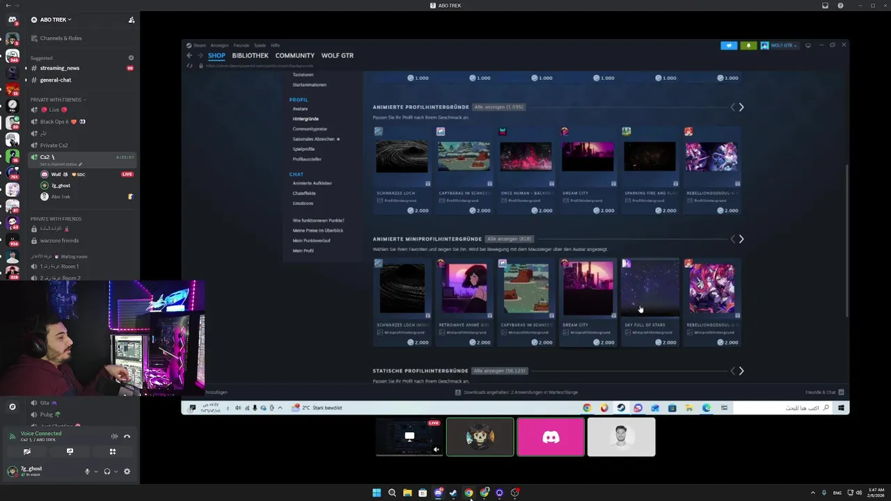891x501 pixels.
Task: Open File Explorer from the taskbar
Action: [407, 493]
